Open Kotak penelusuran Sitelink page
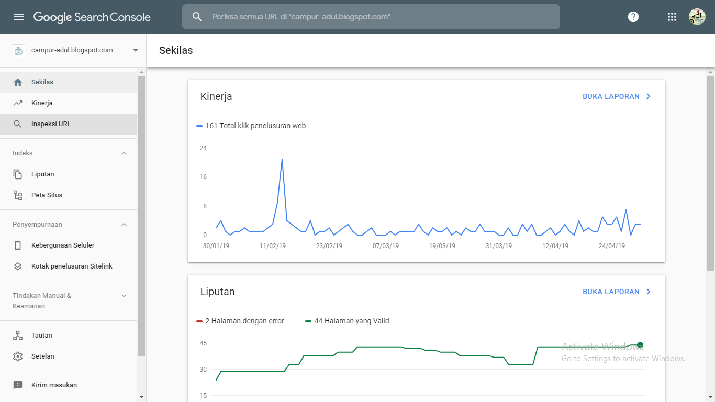 coord(72,266)
